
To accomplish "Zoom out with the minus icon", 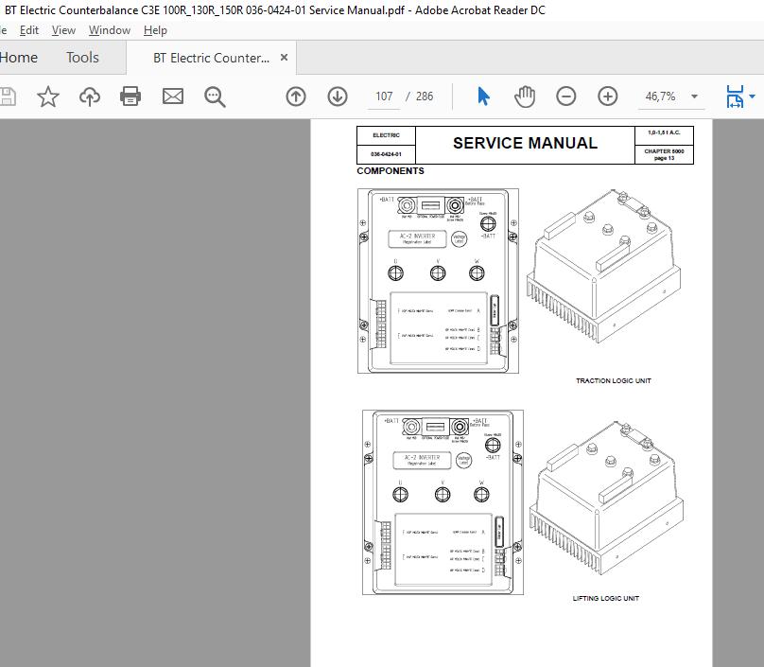I will tap(565, 97).
